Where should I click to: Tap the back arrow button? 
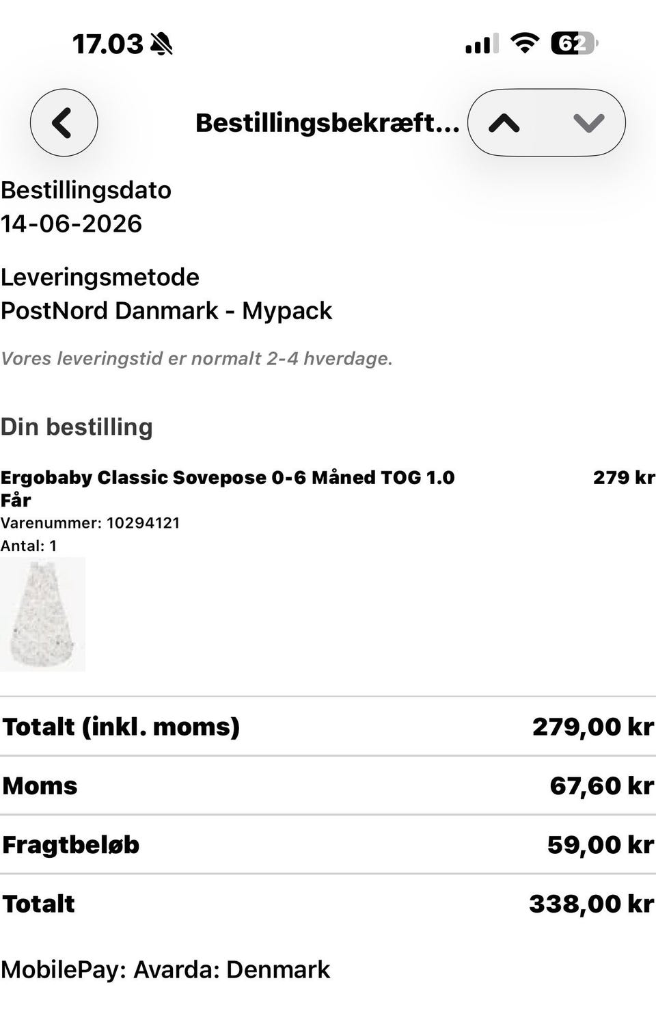click(x=64, y=123)
